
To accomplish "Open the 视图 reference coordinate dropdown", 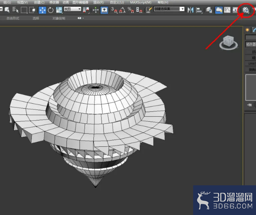I will (x=72, y=9).
